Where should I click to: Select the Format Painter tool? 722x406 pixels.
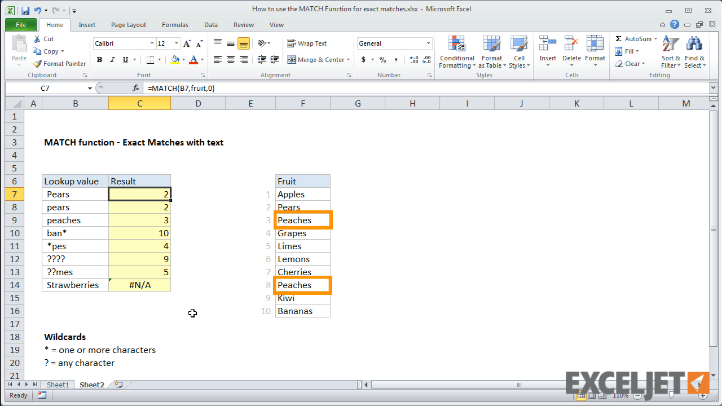click(59, 64)
